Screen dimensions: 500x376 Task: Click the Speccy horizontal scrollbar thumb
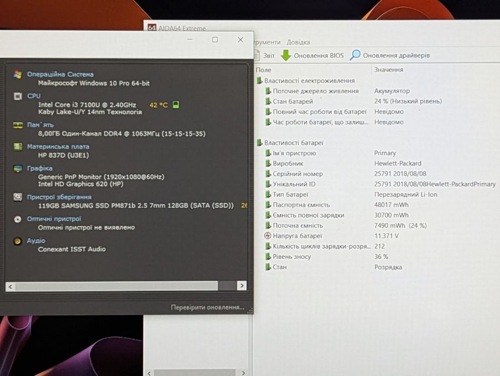tap(117, 286)
